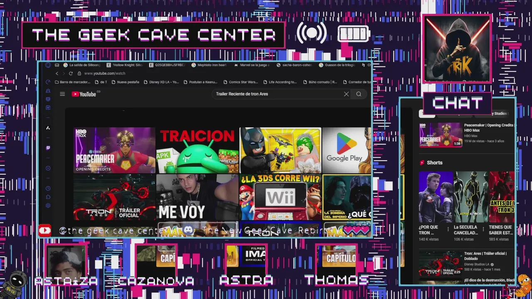
Task: Click 'Peacemaker | Opening Credits | HBO Max' title
Action: coord(489,128)
